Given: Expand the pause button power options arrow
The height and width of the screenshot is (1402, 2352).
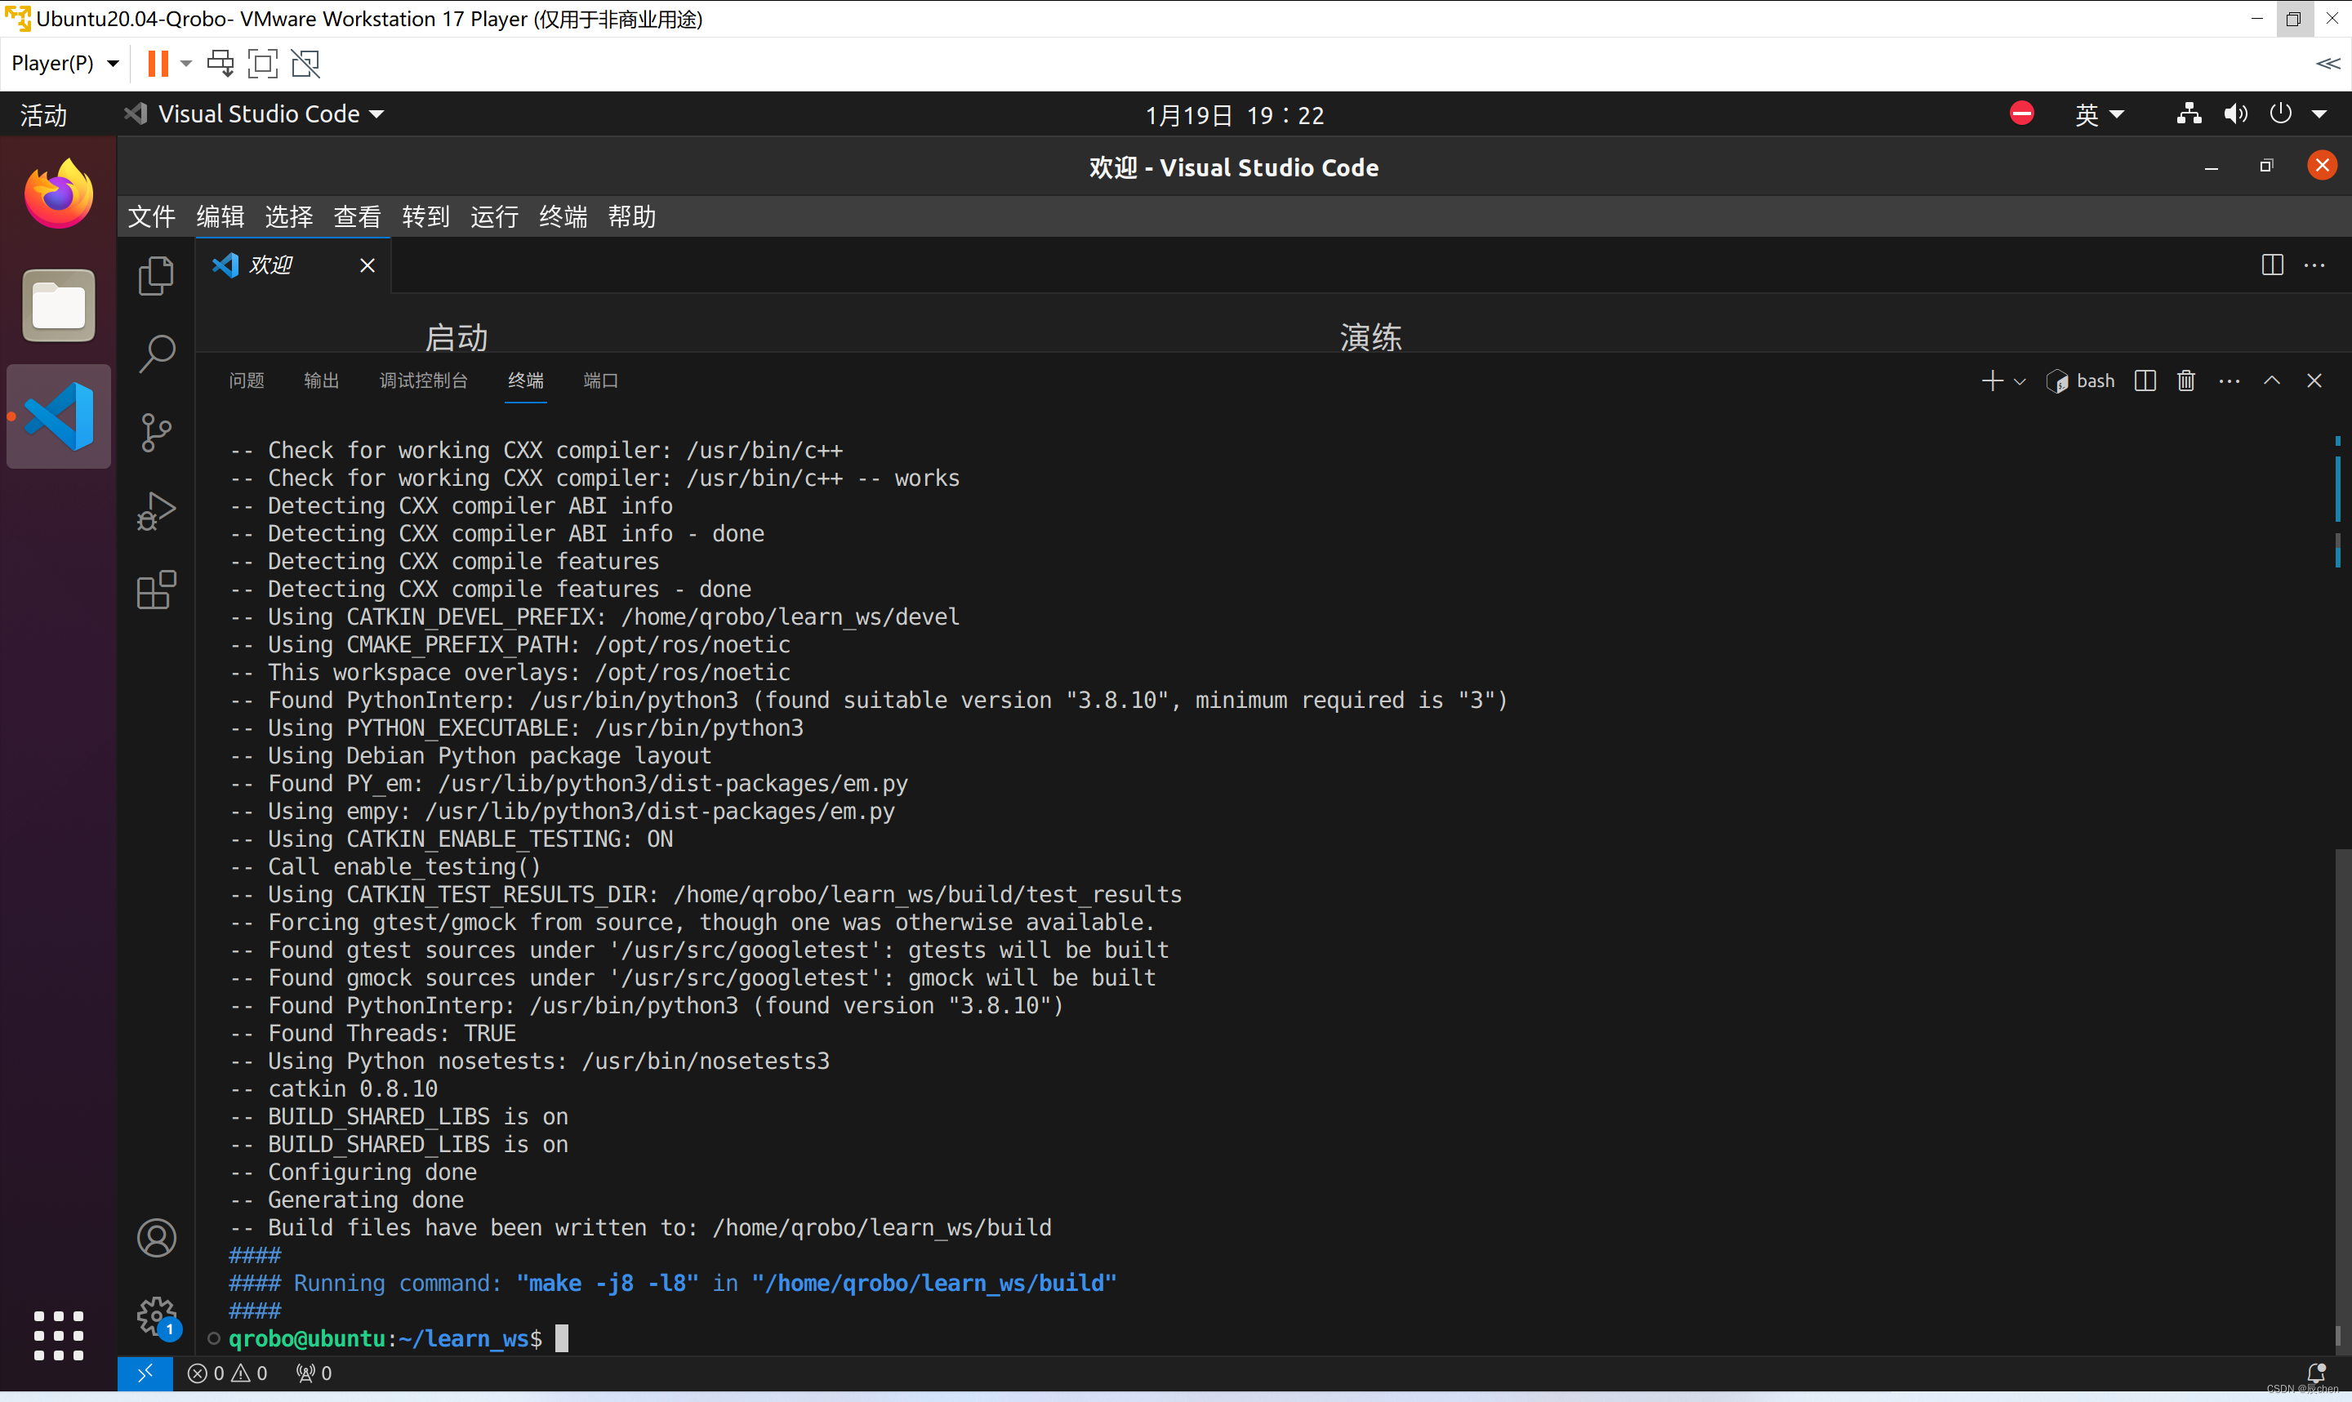Looking at the screenshot, I should 186,64.
